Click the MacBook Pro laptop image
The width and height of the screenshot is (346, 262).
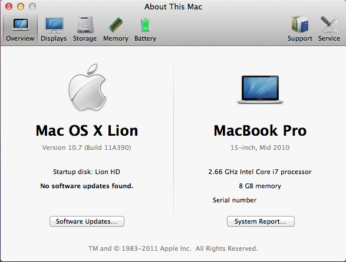tap(260, 90)
